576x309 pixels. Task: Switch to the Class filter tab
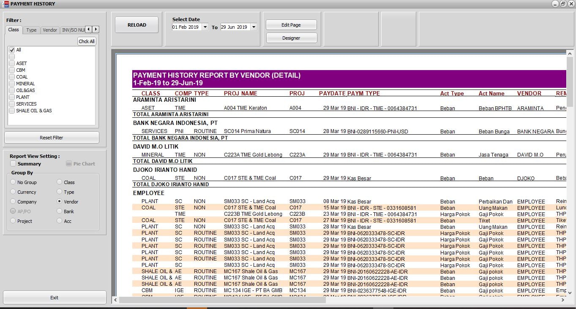pos(14,30)
